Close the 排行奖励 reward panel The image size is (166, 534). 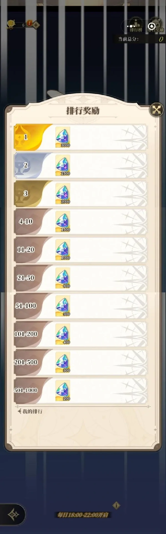[157, 110]
